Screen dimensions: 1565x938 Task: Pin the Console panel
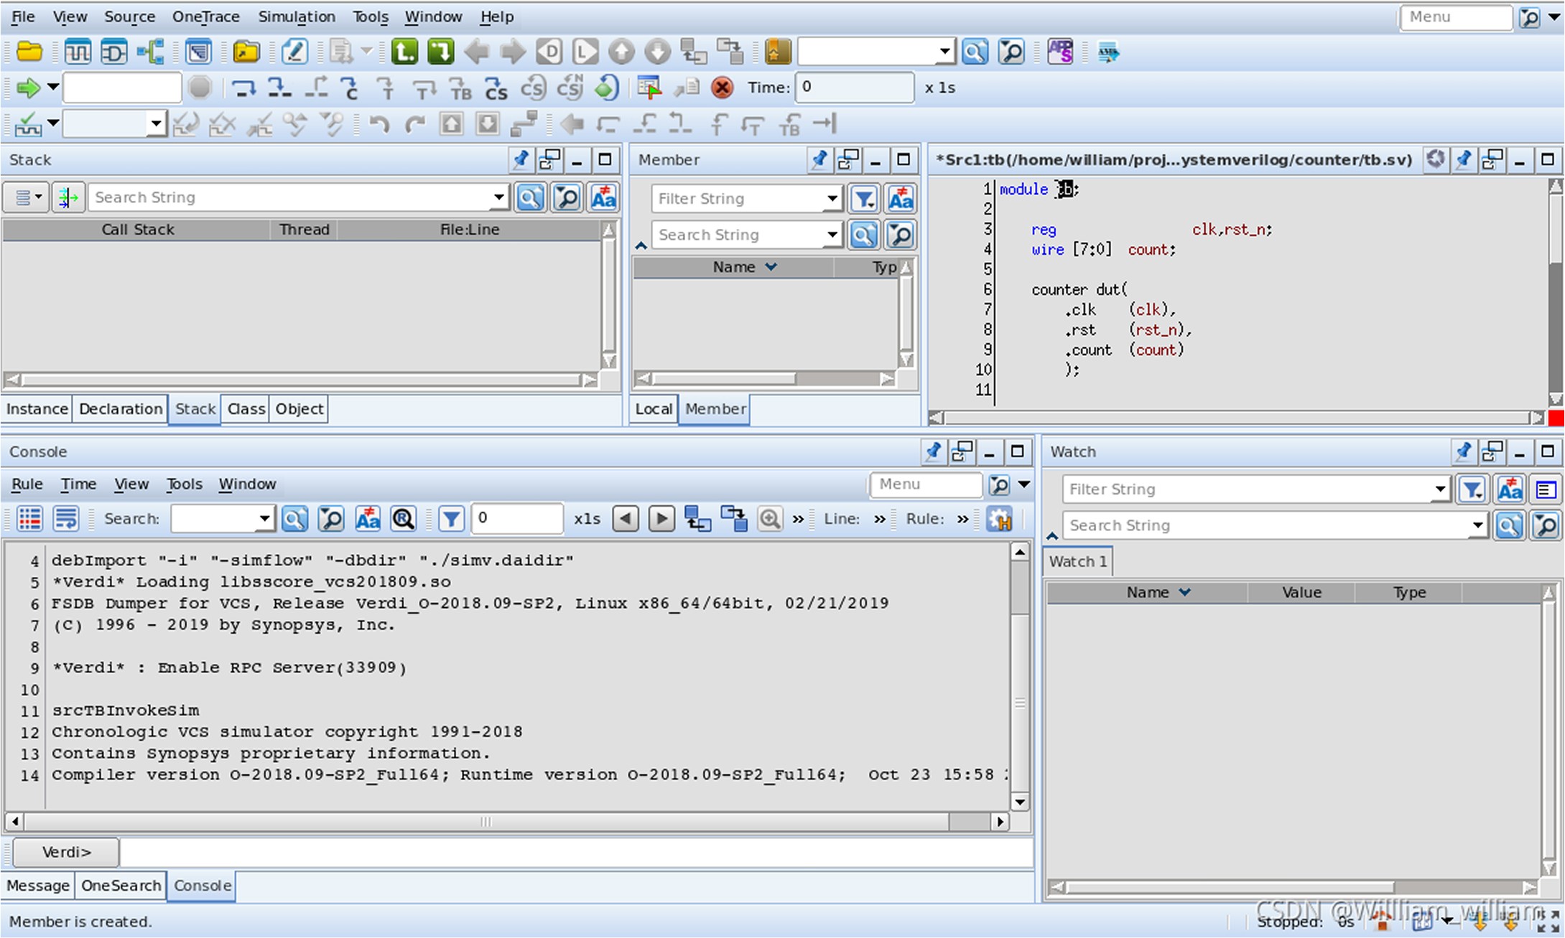pos(933,451)
